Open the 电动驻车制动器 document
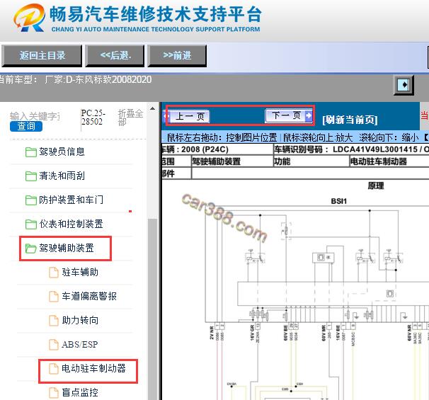 click(x=93, y=369)
